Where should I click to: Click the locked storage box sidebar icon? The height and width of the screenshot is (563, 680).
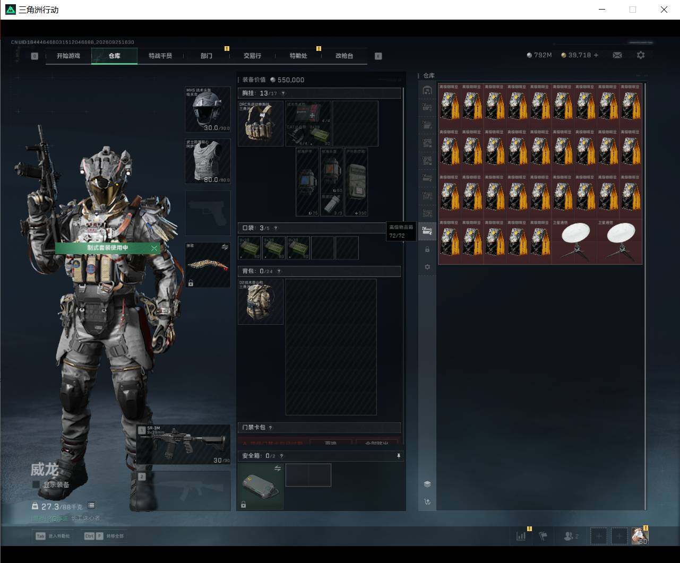pyautogui.click(x=427, y=249)
